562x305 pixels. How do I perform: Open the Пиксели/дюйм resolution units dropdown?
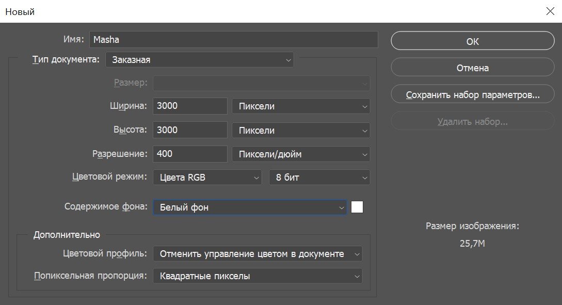point(301,154)
